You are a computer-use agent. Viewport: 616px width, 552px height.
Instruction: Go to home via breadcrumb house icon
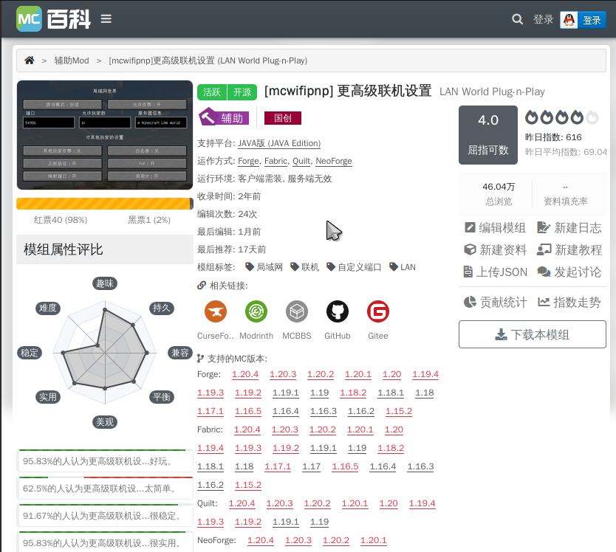tap(30, 61)
